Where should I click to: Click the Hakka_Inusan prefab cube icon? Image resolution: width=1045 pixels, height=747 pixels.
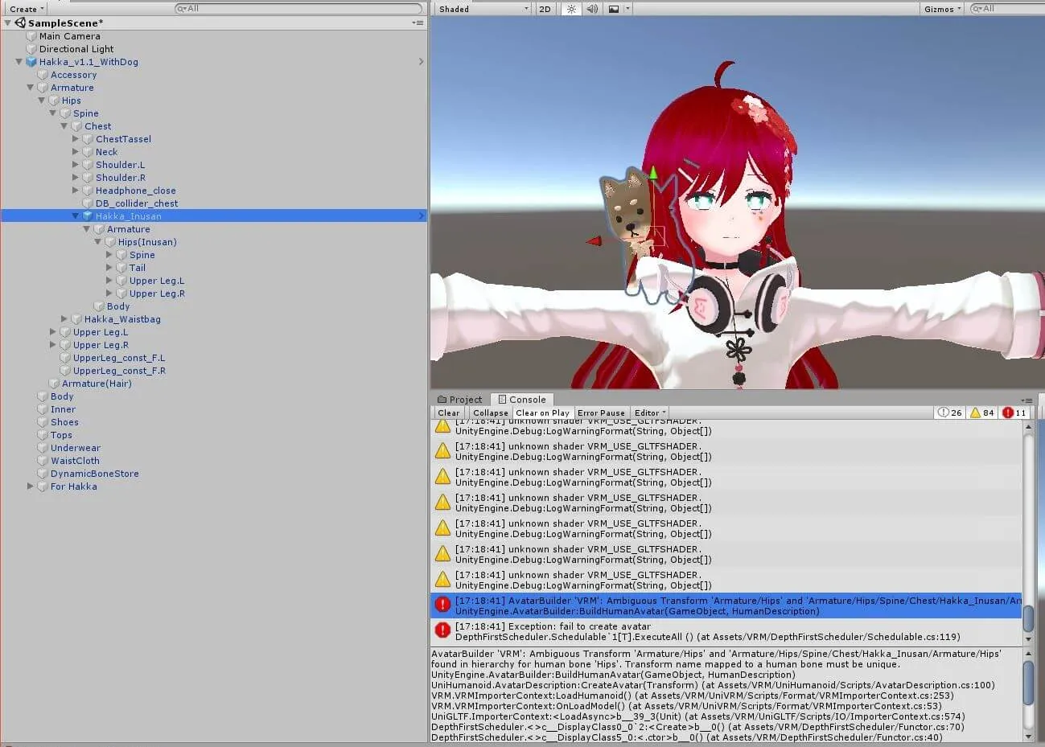88,216
